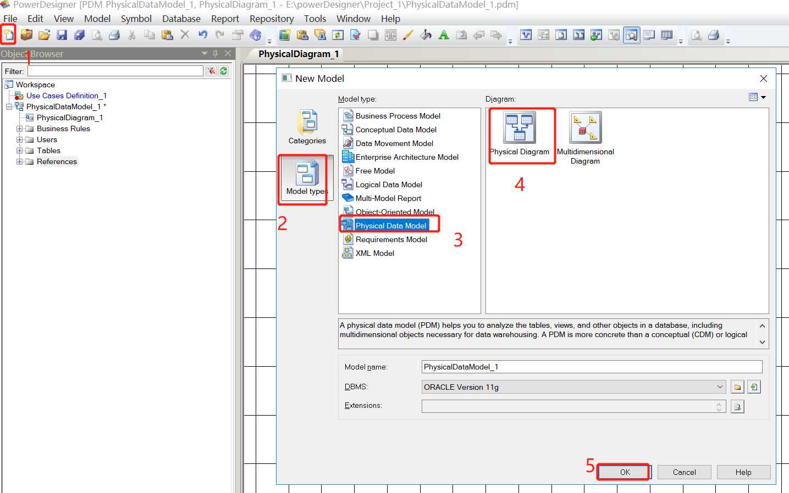Open the File menu
This screenshot has width=789, height=493.
(x=10, y=19)
